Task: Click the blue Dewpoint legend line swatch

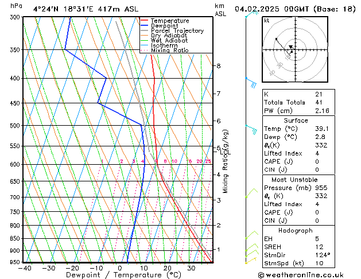Action: tap(145, 26)
